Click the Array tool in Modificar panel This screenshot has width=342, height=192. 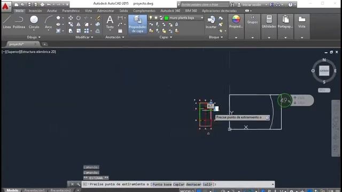pos(87,31)
